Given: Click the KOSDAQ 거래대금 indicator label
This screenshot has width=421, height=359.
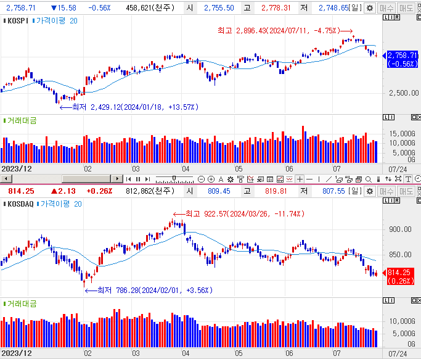Looking at the screenshot, I should pyautogui.click(x=20, y=304).
